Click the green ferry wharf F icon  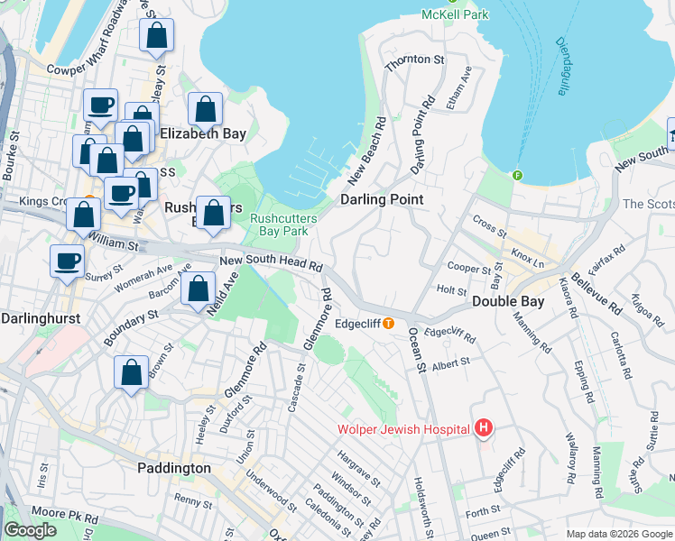[517, 175]
